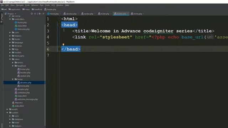The width and height of the screenshot is (228, 128).
Task: Select highlighted aboutus.php in home folder
Action: 25,82
